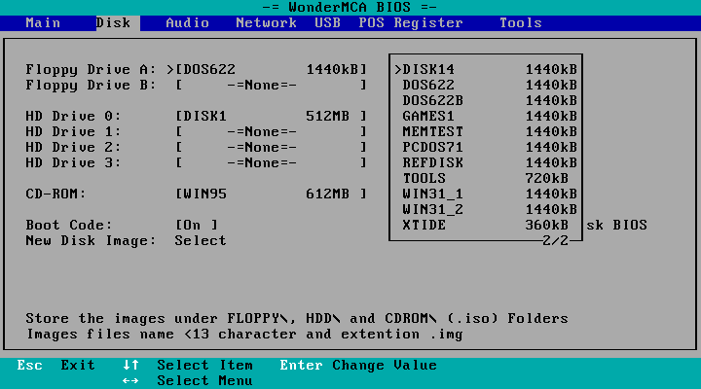Pick XTIDE 360kB image entry
The height and width of the screenshot is (389, 701).
tap(486, 225)
